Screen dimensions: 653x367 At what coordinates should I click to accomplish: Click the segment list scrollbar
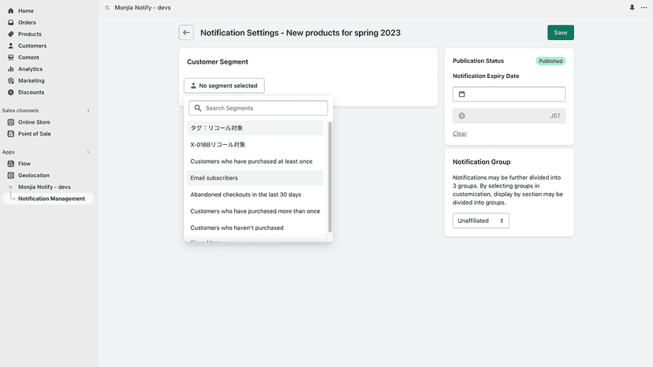[x=330, y=177]
